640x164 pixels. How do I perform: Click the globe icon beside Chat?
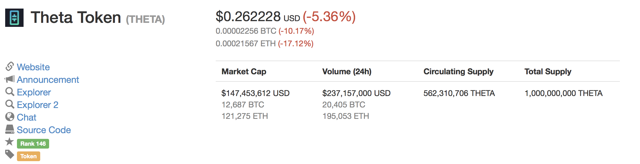[x=10, y=117]
